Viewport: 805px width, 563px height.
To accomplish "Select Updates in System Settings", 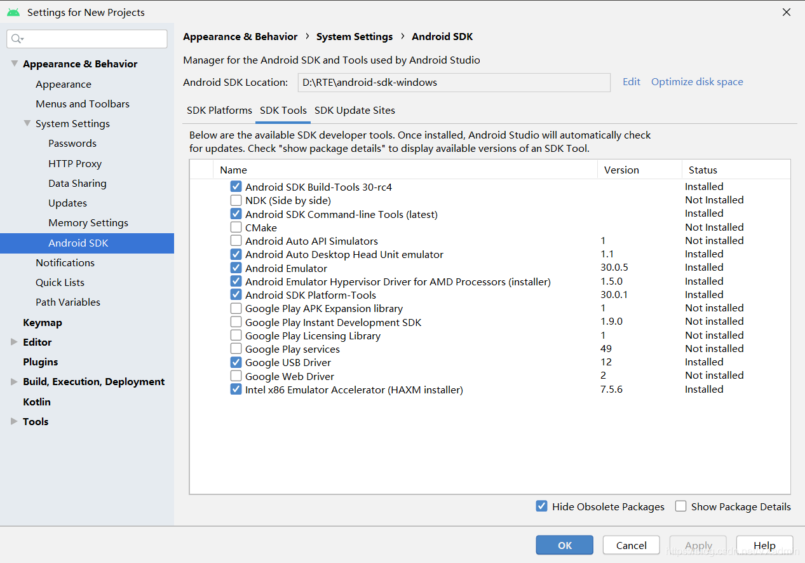I will (x=67, y=203).
